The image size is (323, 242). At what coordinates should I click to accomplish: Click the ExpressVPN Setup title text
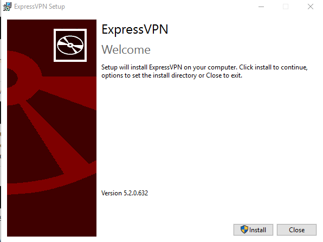[40, 7]
